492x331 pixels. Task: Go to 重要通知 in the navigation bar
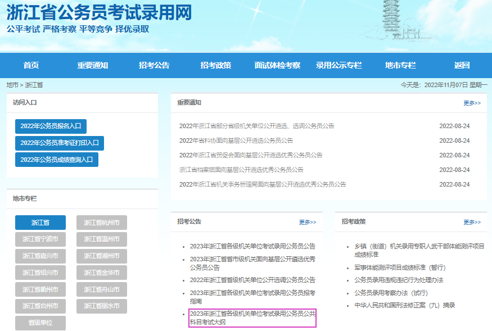(92, 65)
